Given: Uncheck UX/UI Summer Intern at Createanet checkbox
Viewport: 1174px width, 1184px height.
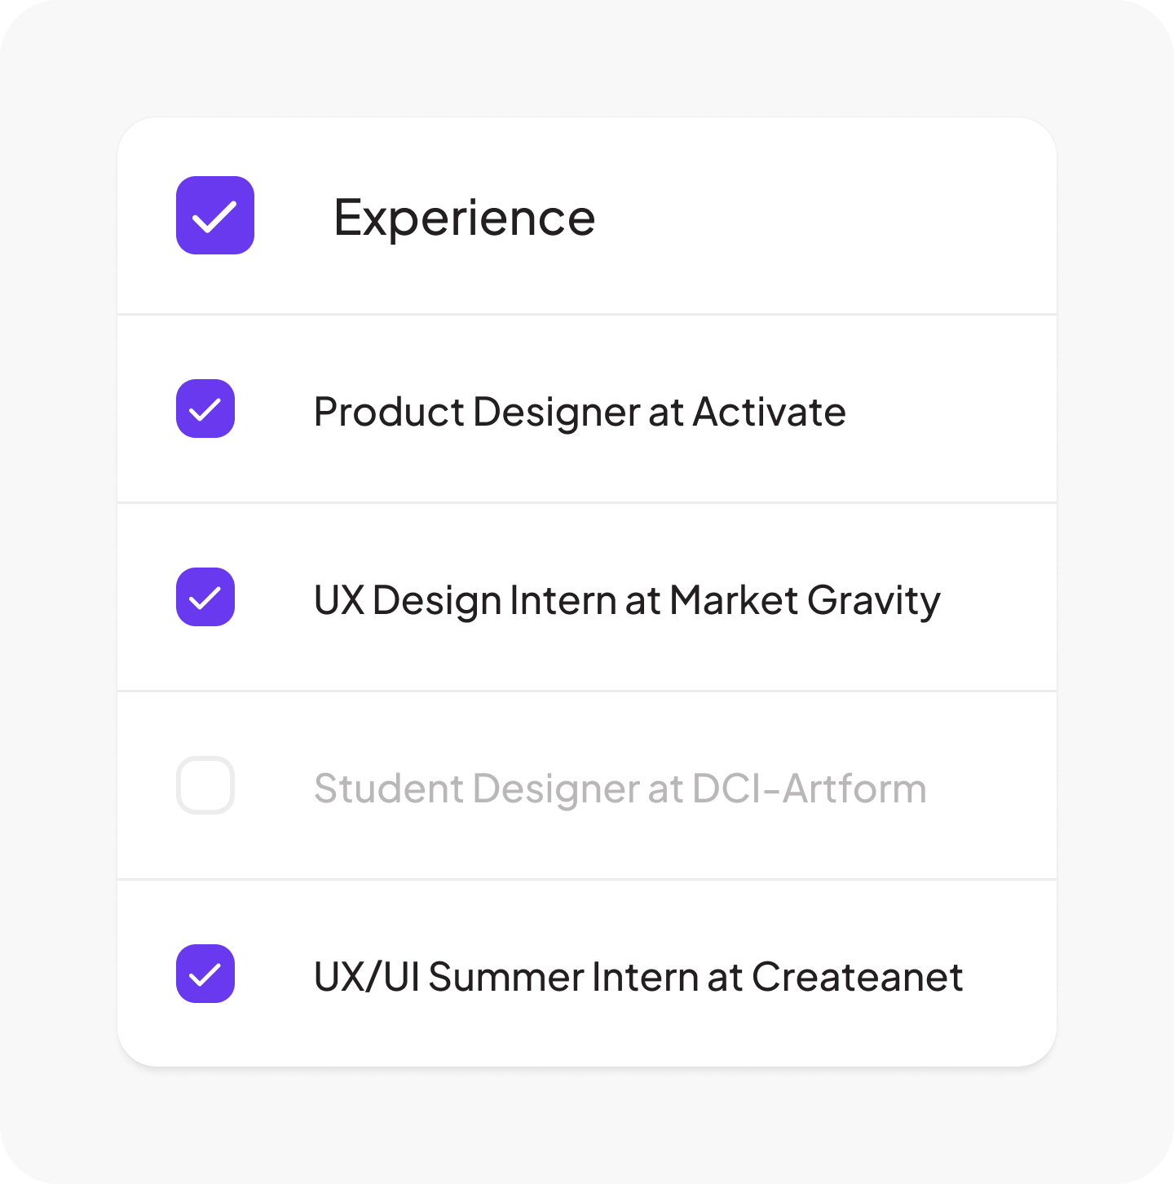Looking at the screenshot, I should 205,974.
